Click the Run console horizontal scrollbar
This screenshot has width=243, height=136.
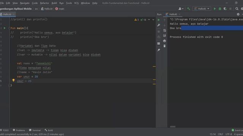click(173, 127)
